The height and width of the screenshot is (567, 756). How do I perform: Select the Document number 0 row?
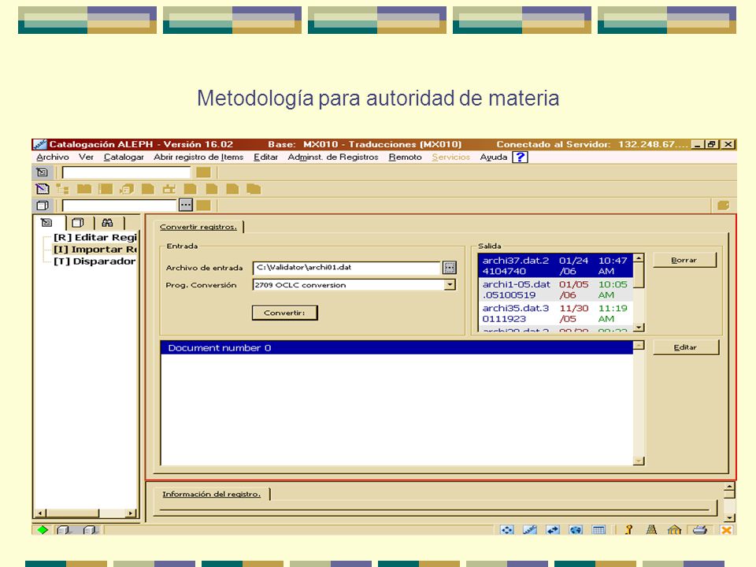pos(396,347)
